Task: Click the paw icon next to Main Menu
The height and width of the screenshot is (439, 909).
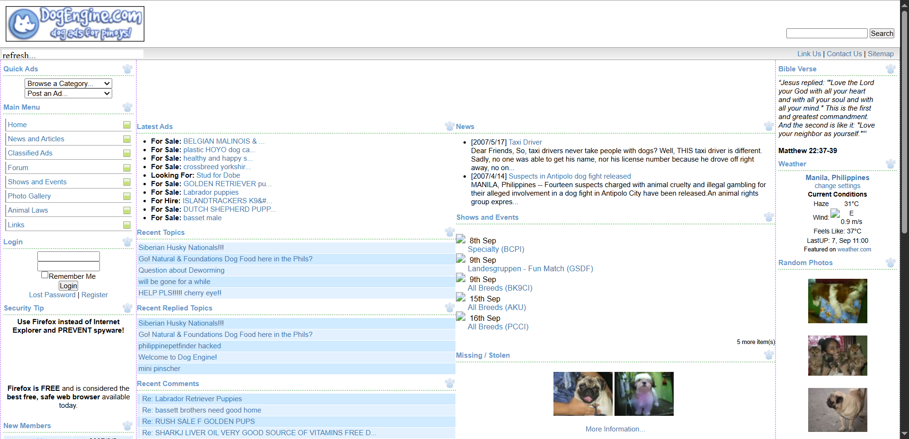Action: pos(127,107)
